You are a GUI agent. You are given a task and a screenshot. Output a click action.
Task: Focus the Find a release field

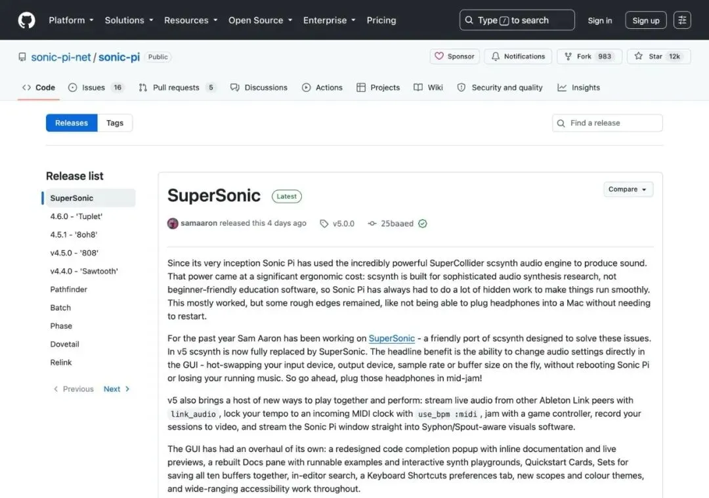(x=607, y=123)
